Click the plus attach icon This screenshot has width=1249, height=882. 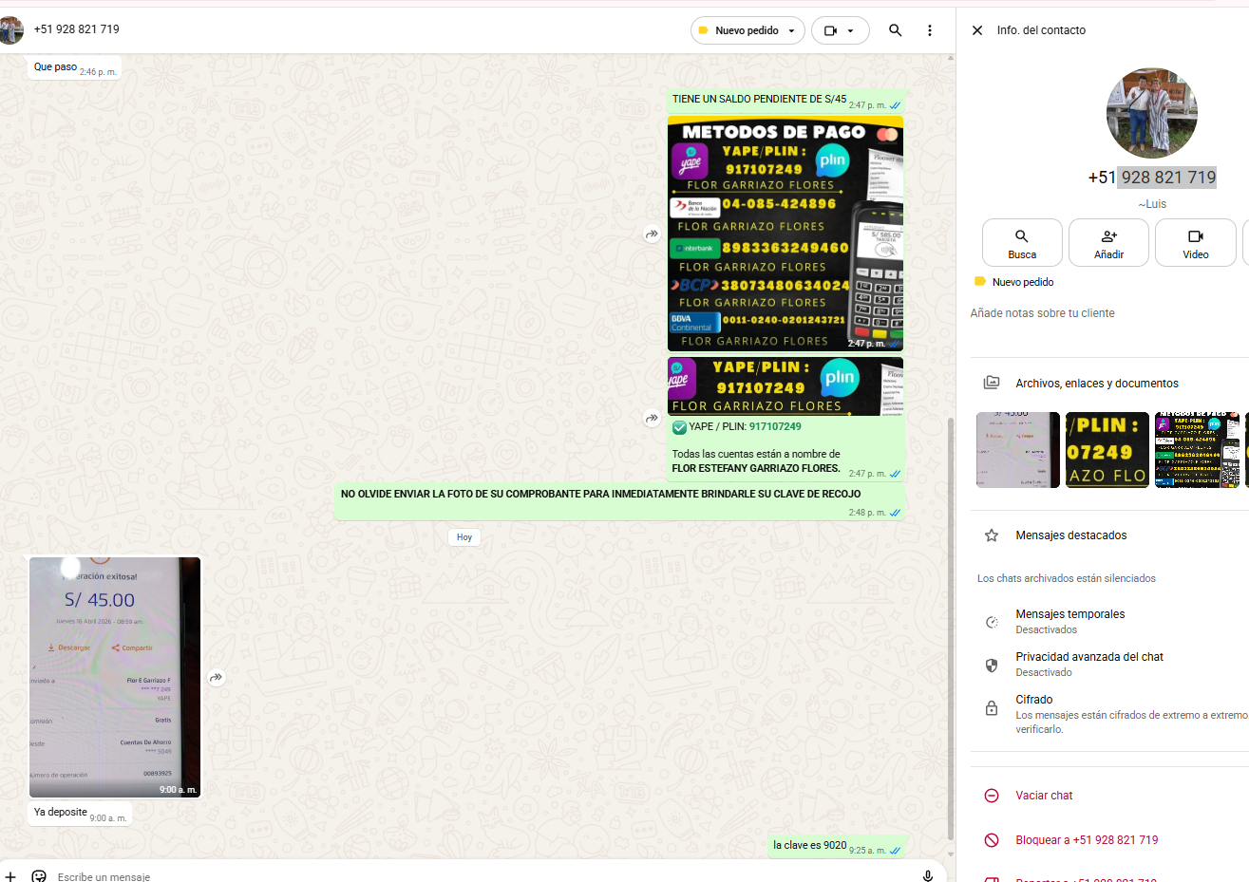coord(10,875)
